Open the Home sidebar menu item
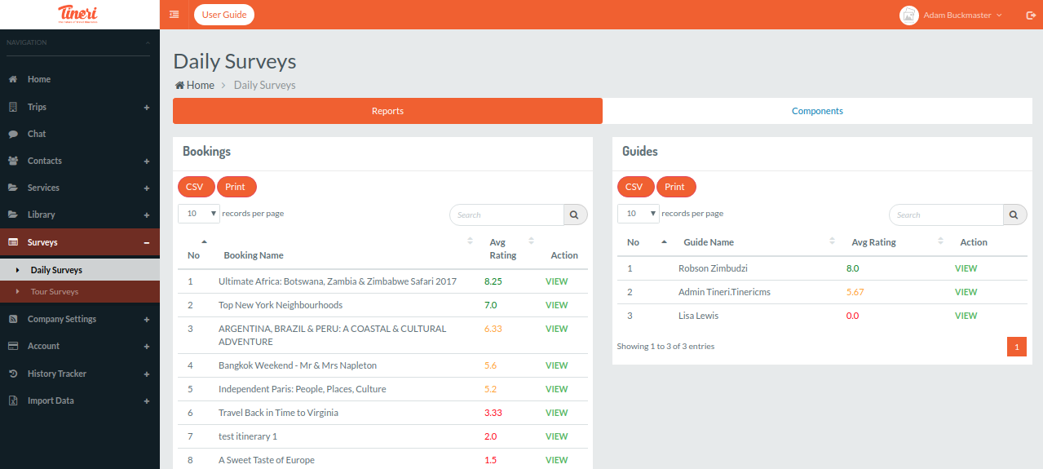This screenshot has width=1043, height=469. click(80, 79)
